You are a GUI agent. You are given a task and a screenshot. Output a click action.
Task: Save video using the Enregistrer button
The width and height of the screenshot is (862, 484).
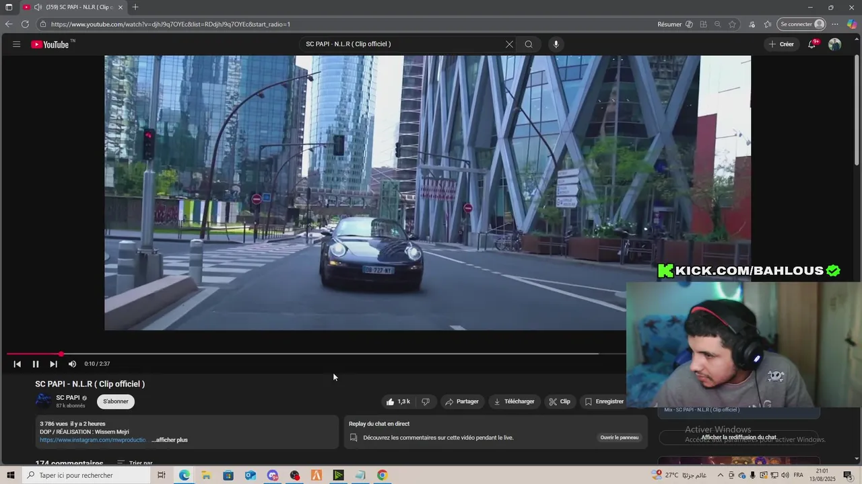pos(604,401)
